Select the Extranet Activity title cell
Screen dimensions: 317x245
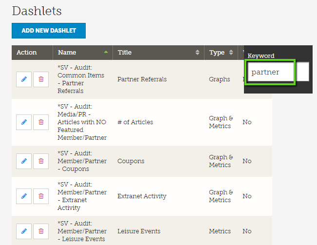point(142,196)
